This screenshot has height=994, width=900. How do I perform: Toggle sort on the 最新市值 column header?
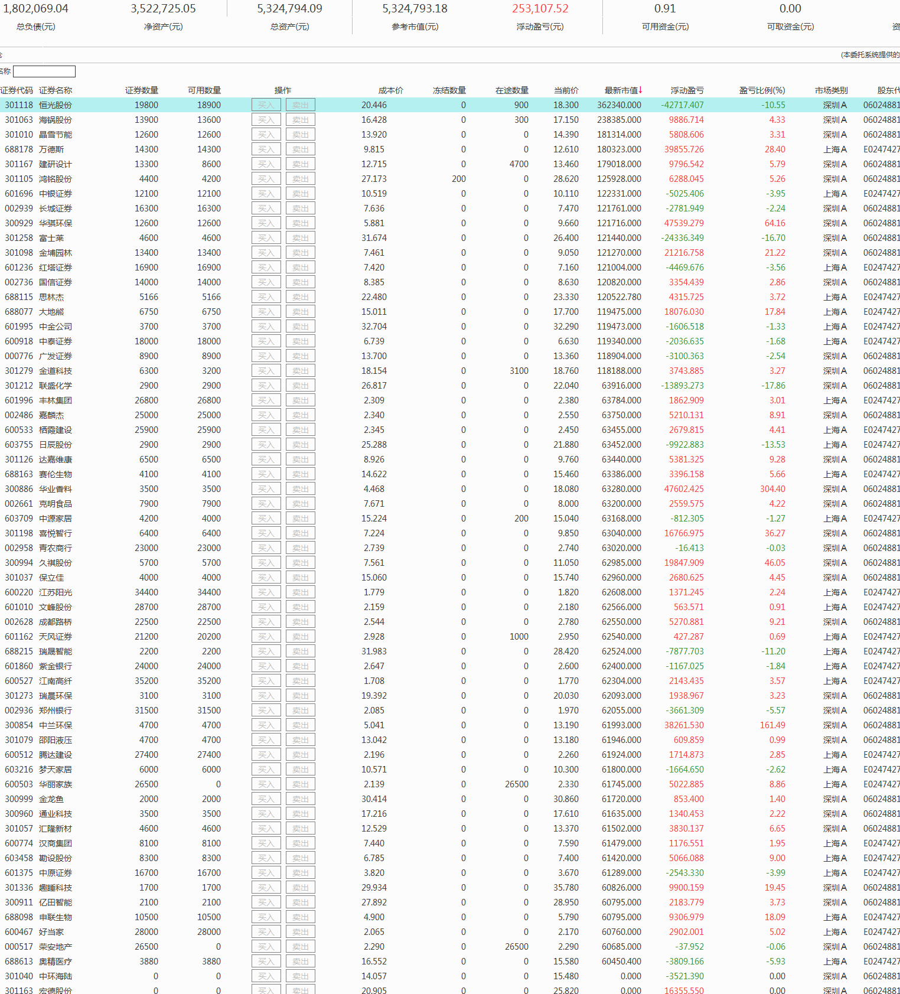coord(623,90)
